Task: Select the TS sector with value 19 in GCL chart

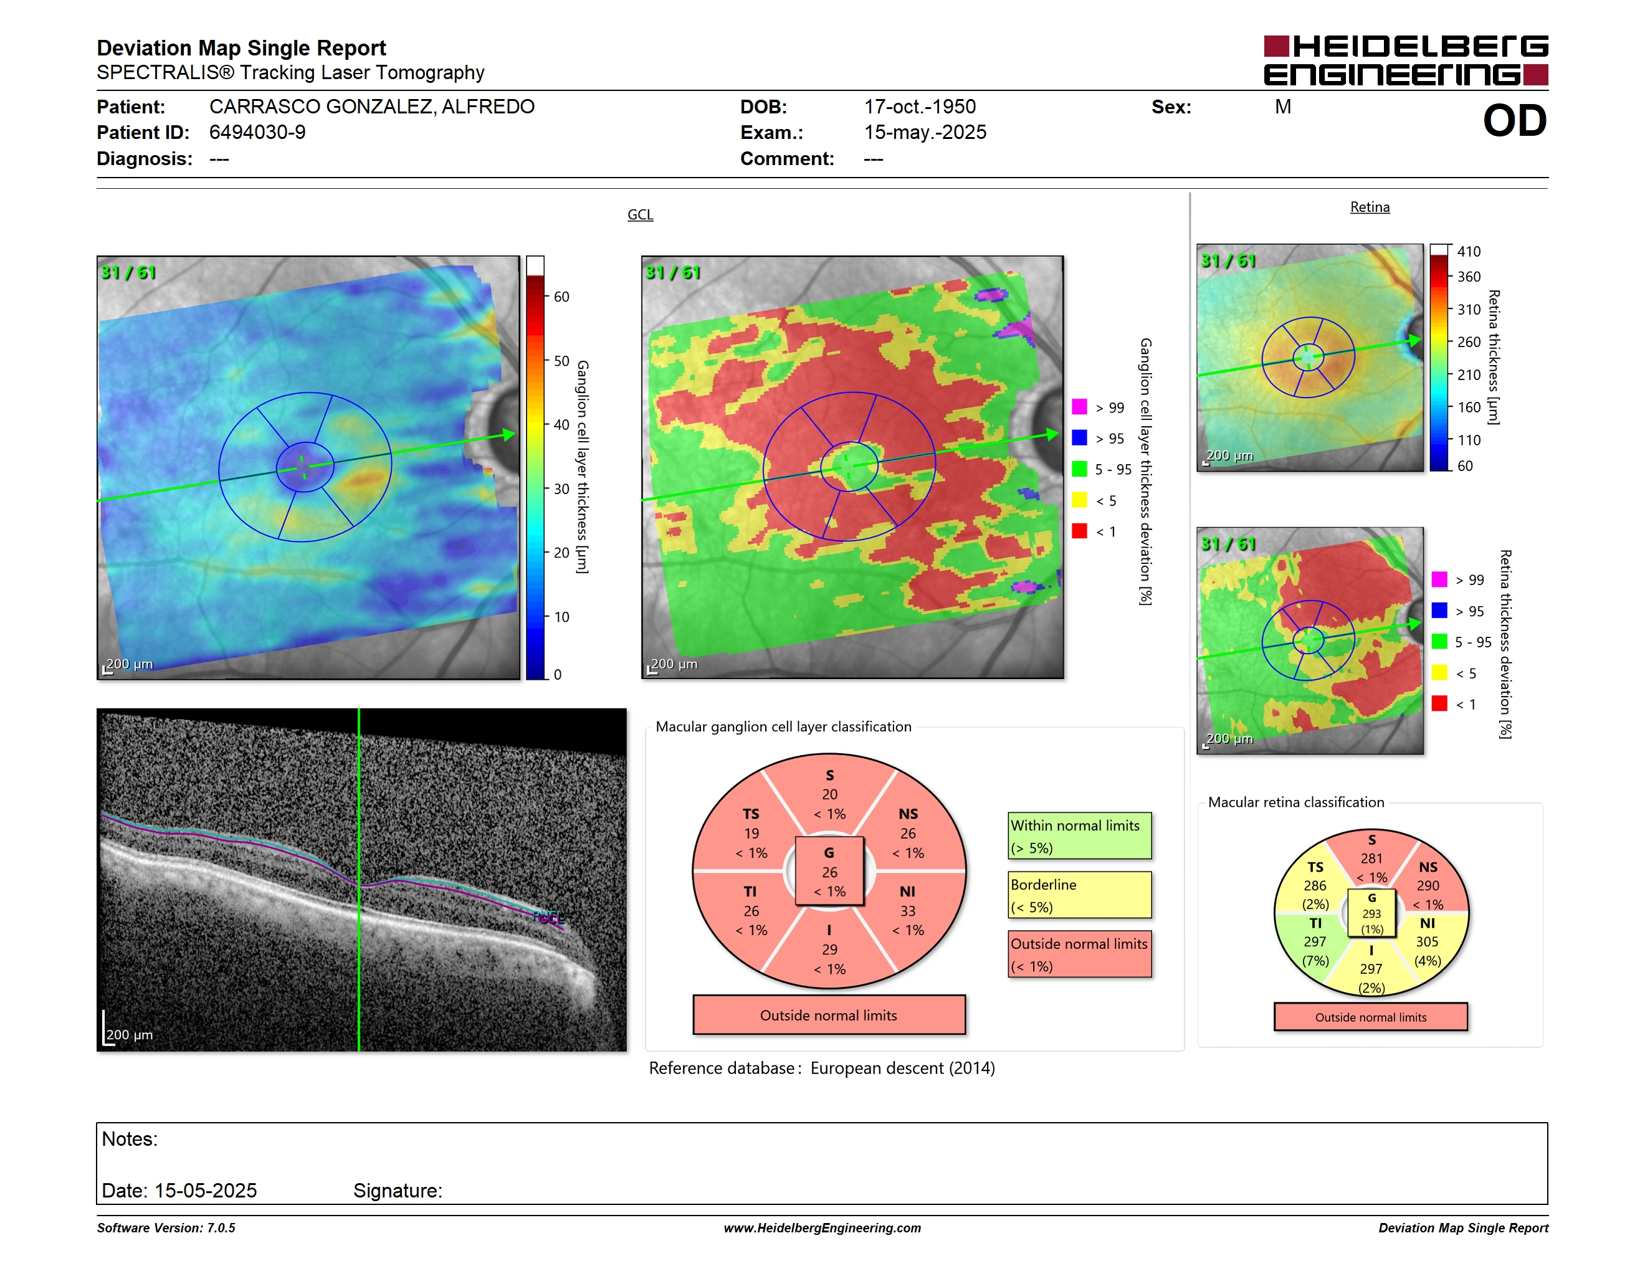Action: coord(753,834)
